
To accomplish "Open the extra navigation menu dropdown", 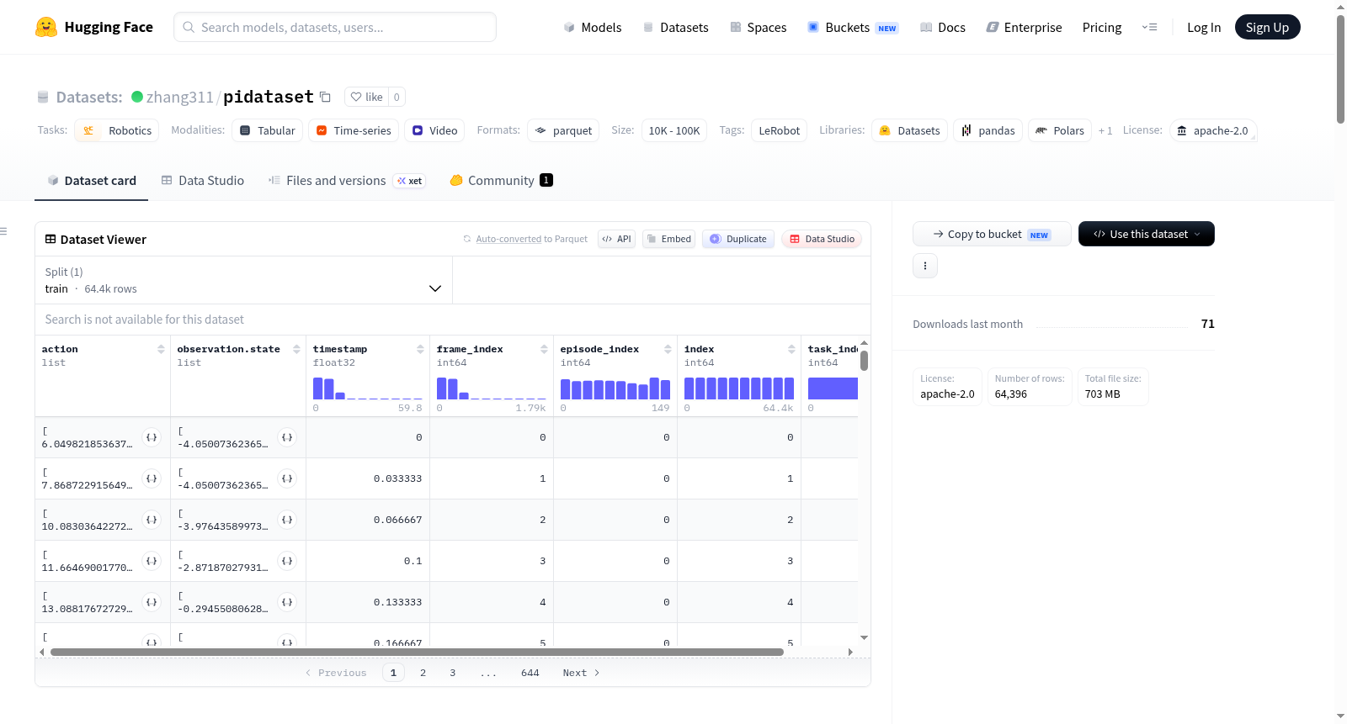I will tap(1149, 28).
